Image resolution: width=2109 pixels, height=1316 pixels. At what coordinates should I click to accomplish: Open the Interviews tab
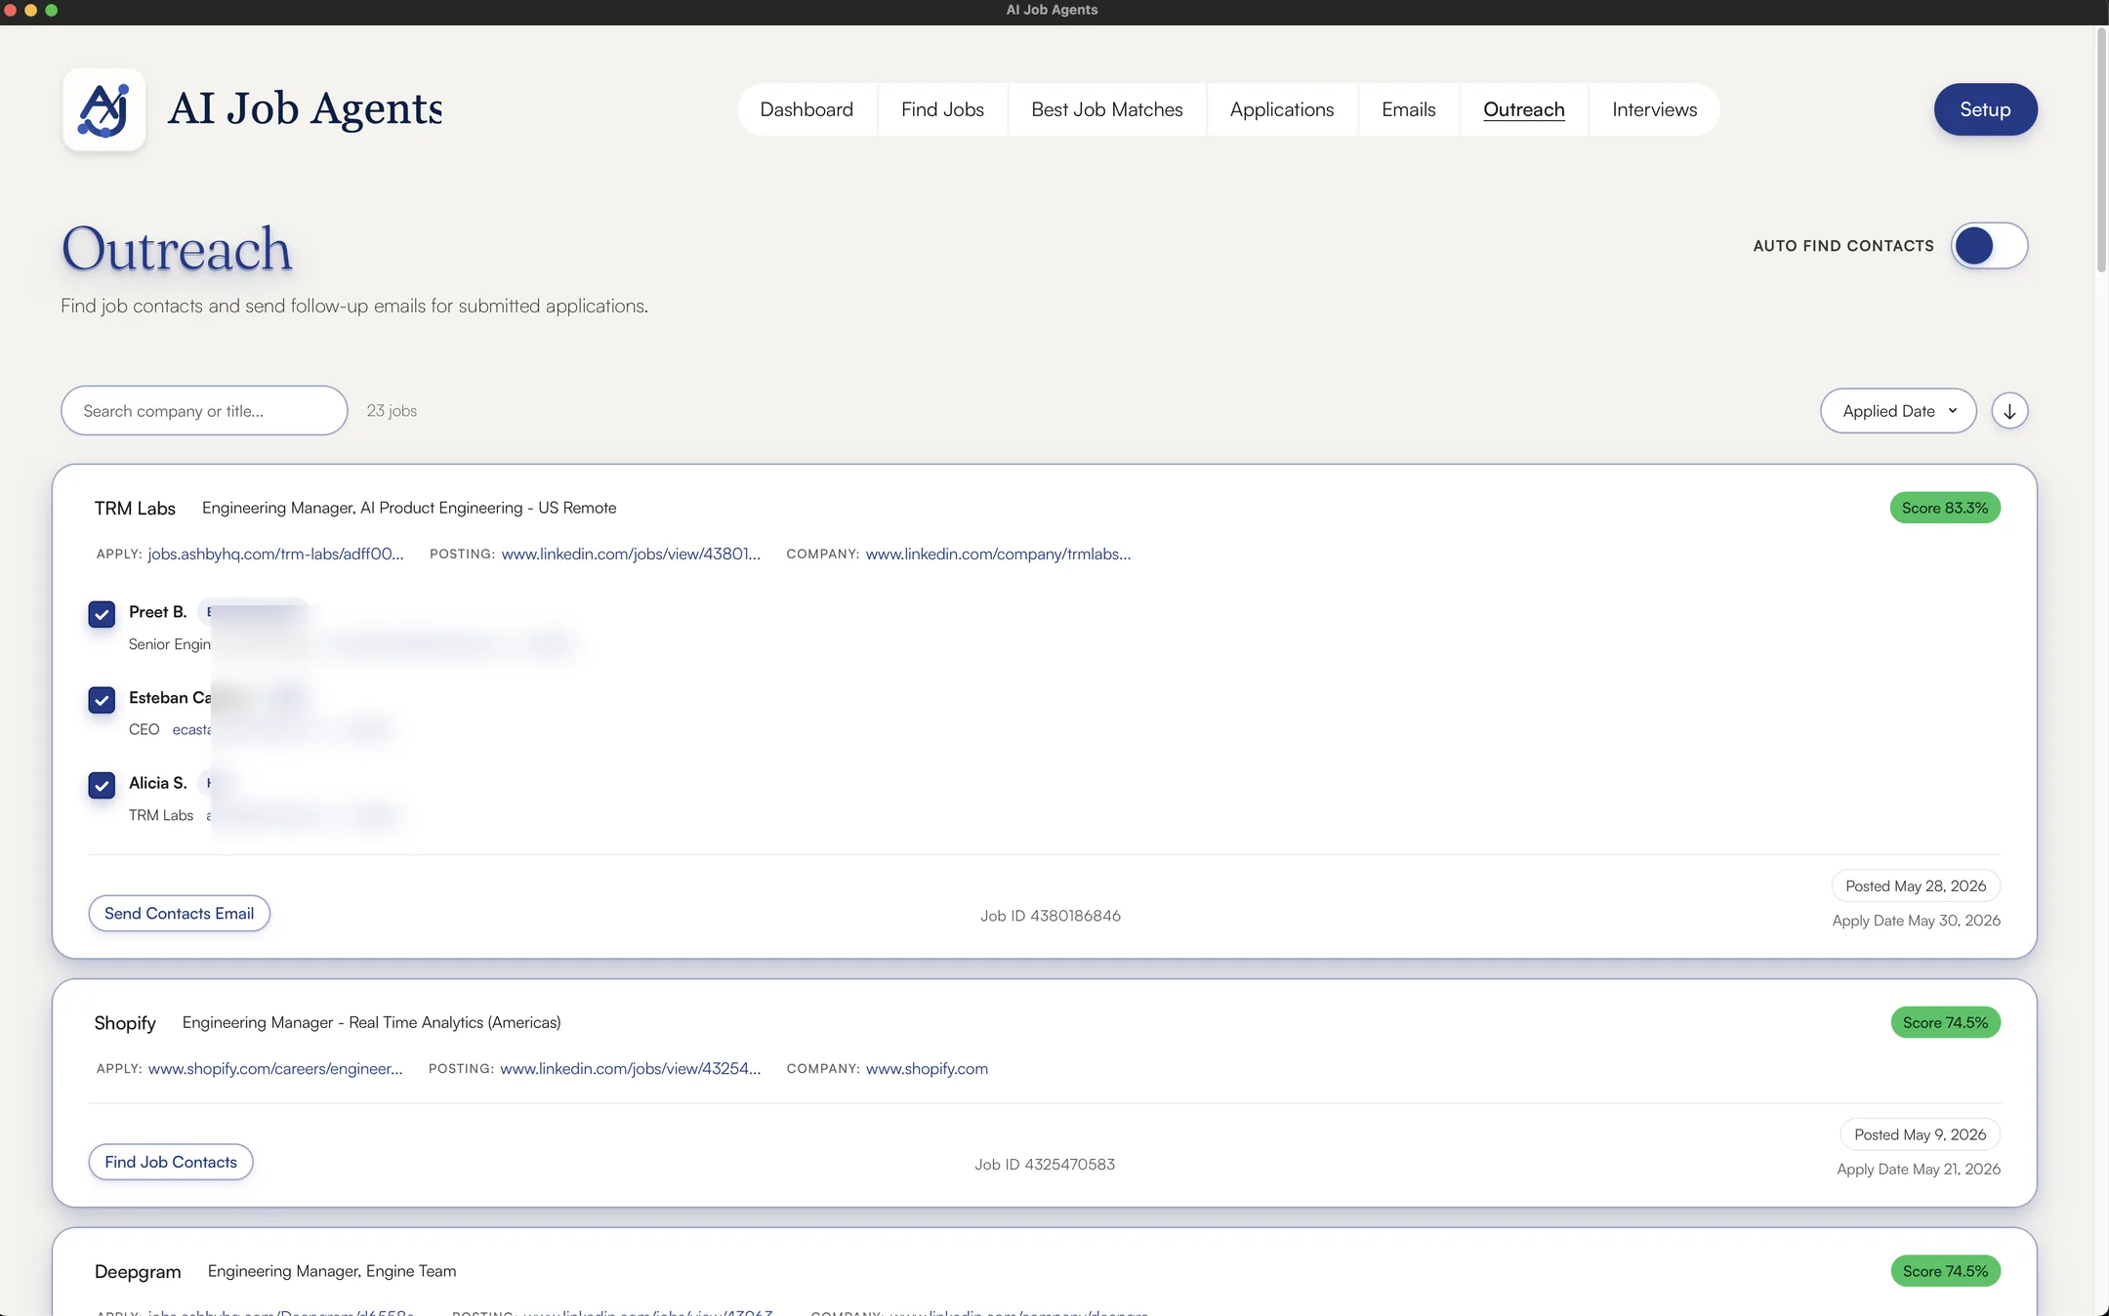coord(1655,109)
